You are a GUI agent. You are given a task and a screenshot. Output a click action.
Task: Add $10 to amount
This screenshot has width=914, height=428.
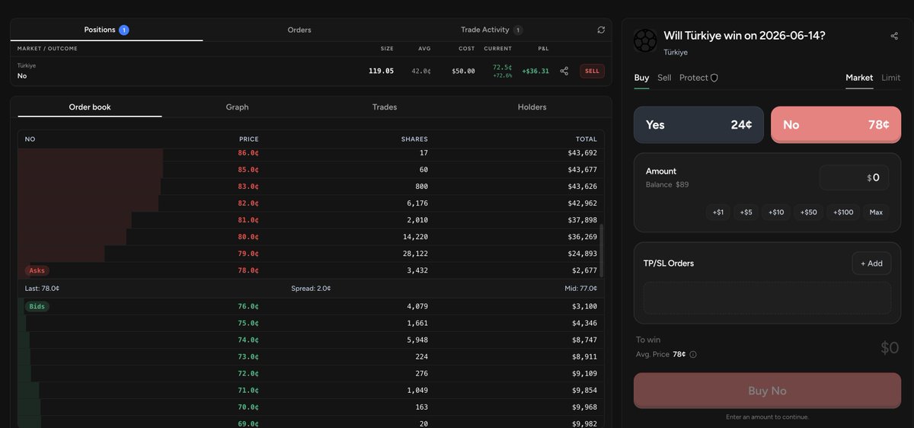[776, 212]
